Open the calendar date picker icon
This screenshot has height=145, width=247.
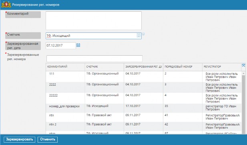78,45
